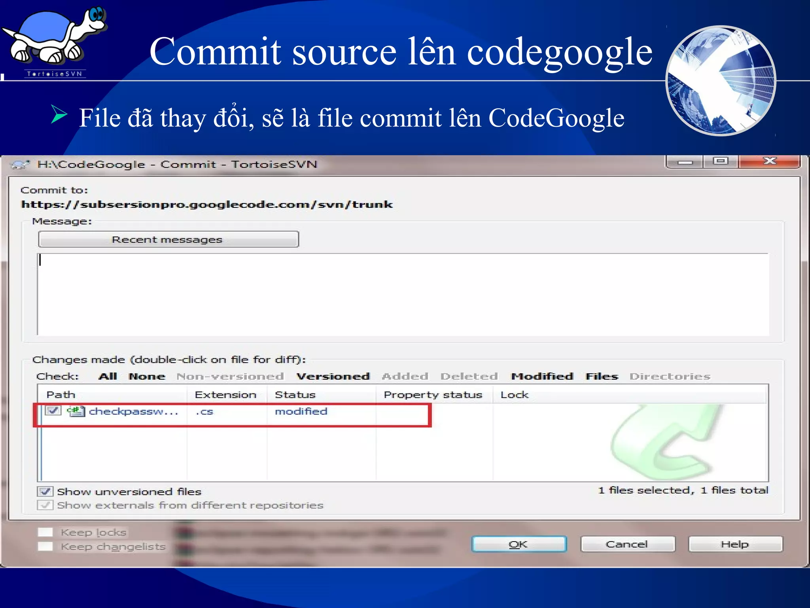Screen dimensions: 810x608
Task: Select the checkpassw... file name
Action: point(134,411)
